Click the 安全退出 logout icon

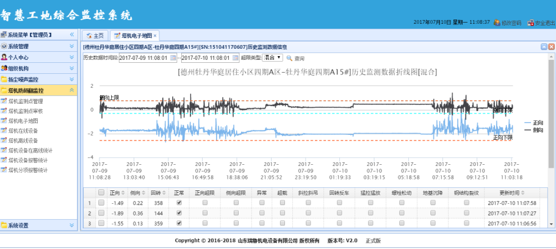coord(530,22)
